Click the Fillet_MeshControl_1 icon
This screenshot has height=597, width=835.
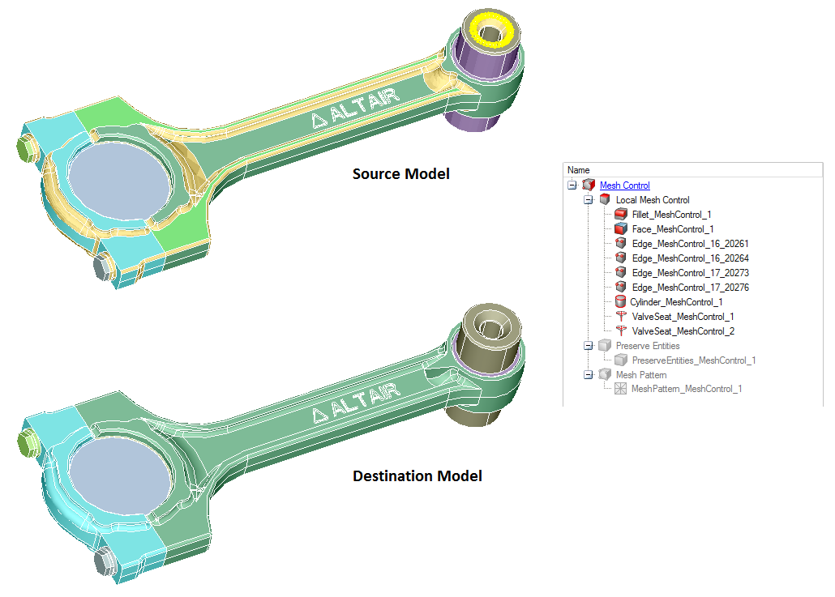[x=621, y=215]
